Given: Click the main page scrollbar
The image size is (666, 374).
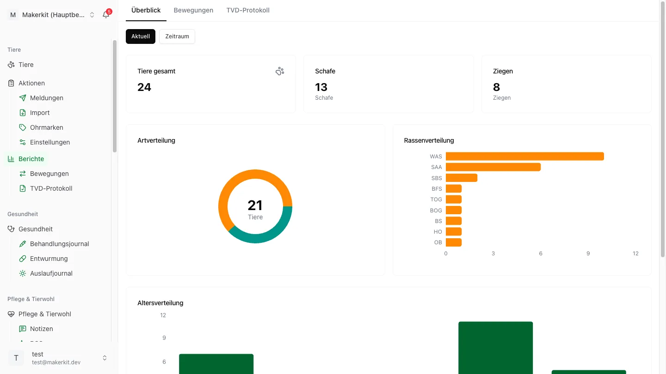Looking at the screenshot, I should pyautogui.click(x=663, y=129).
